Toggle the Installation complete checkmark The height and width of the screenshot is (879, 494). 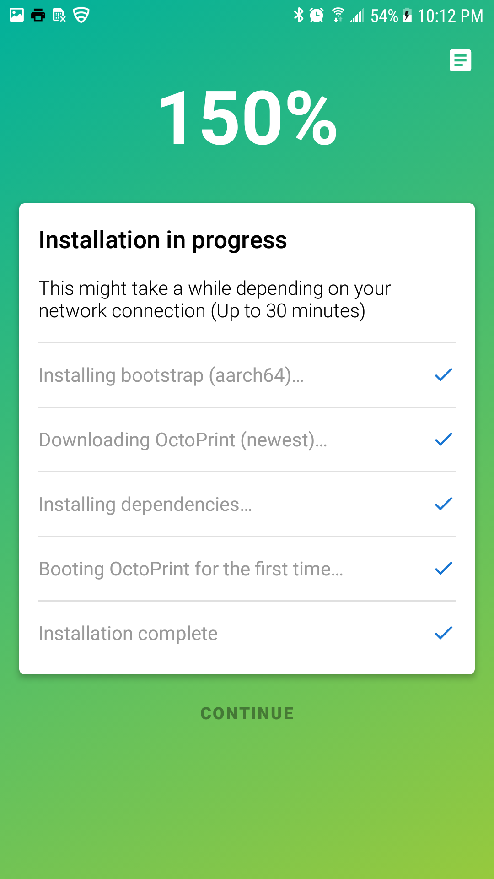tap(442, 633)
